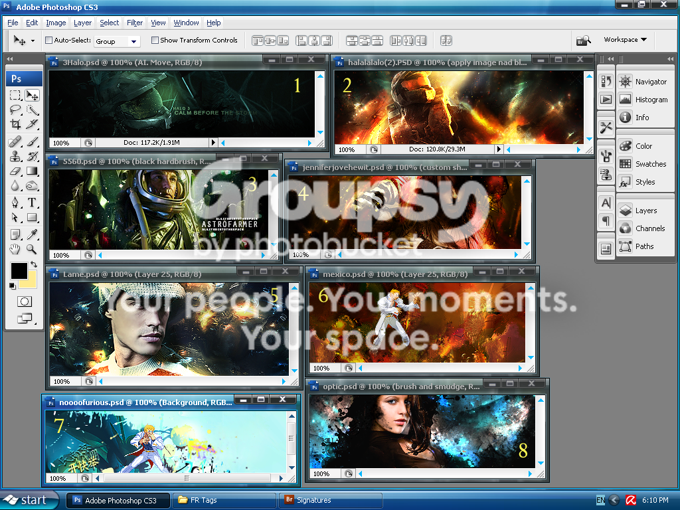Open the Layer menu

pos(82,23)
